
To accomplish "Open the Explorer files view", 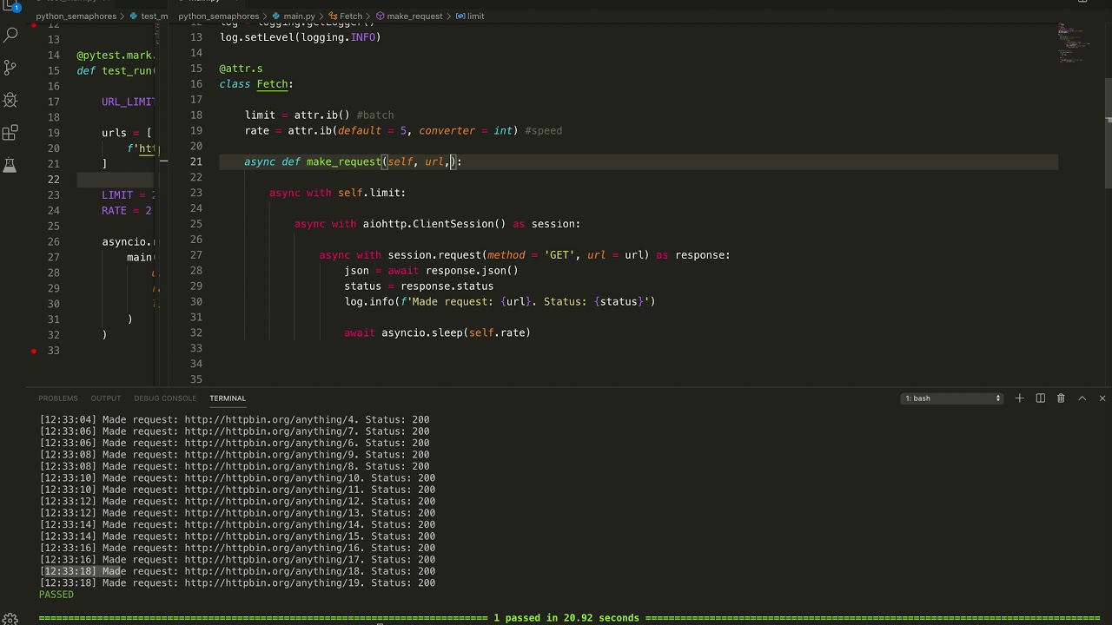I will point(10,5).
